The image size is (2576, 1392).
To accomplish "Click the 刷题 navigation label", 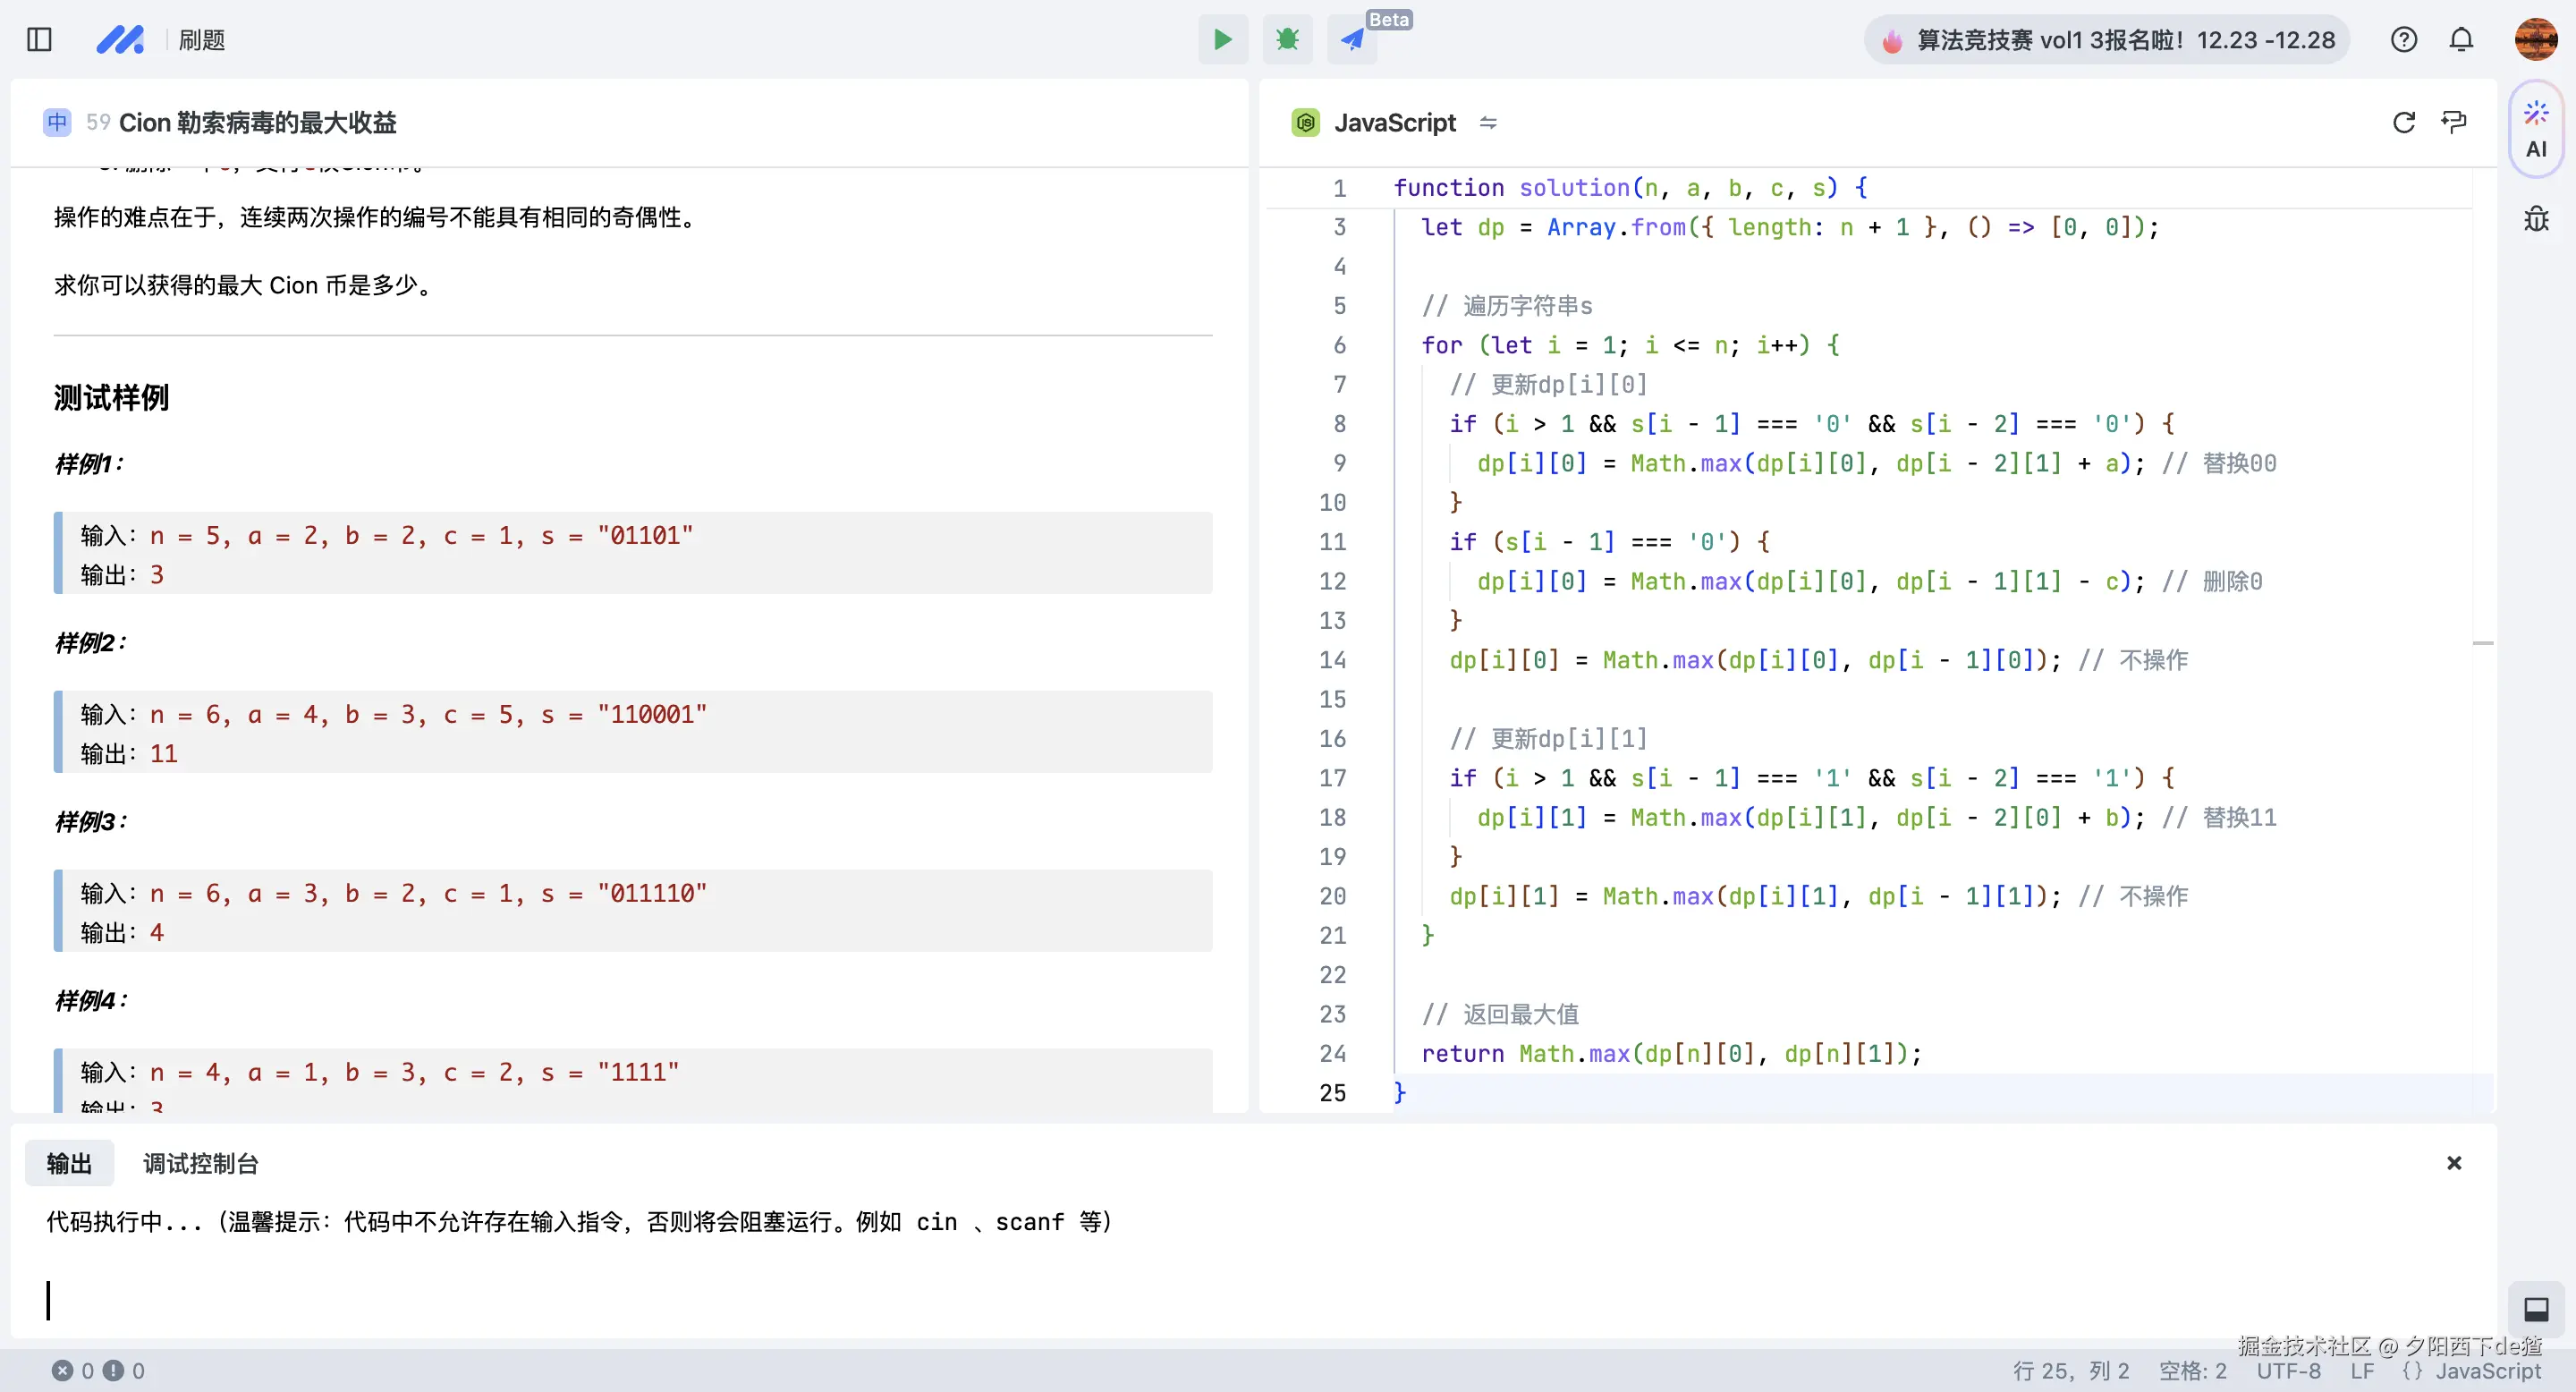I will pyautogui.click(x=202, y=40).
